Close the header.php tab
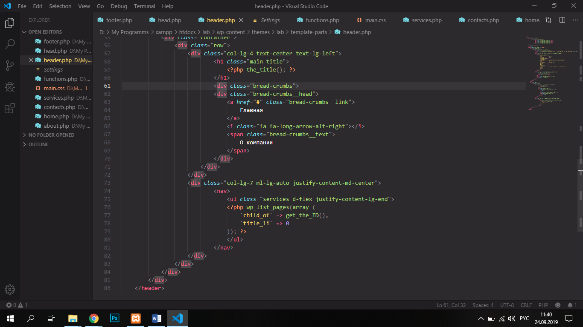 point(241,20)
